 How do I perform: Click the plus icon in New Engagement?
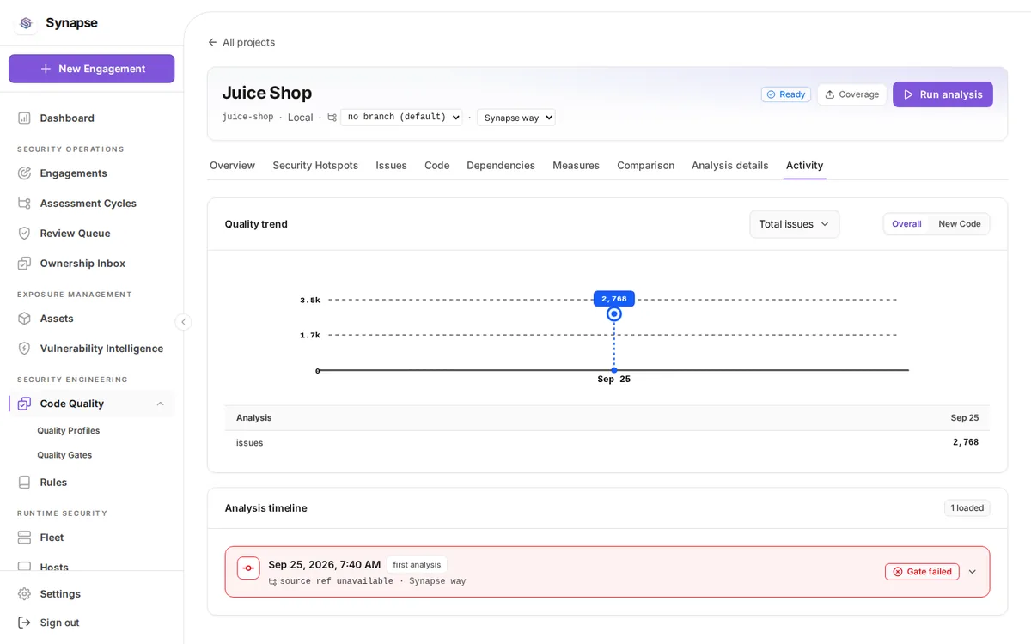(46, 69)
